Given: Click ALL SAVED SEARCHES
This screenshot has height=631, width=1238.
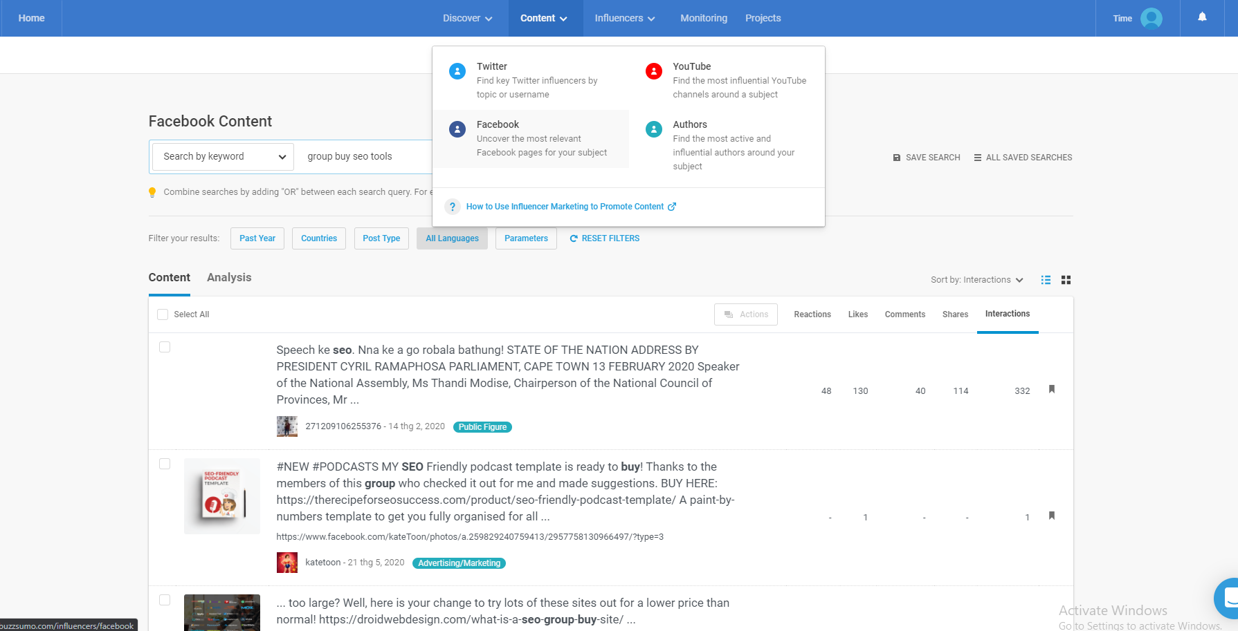Looking at the screenshot, I should (1023, 158).
